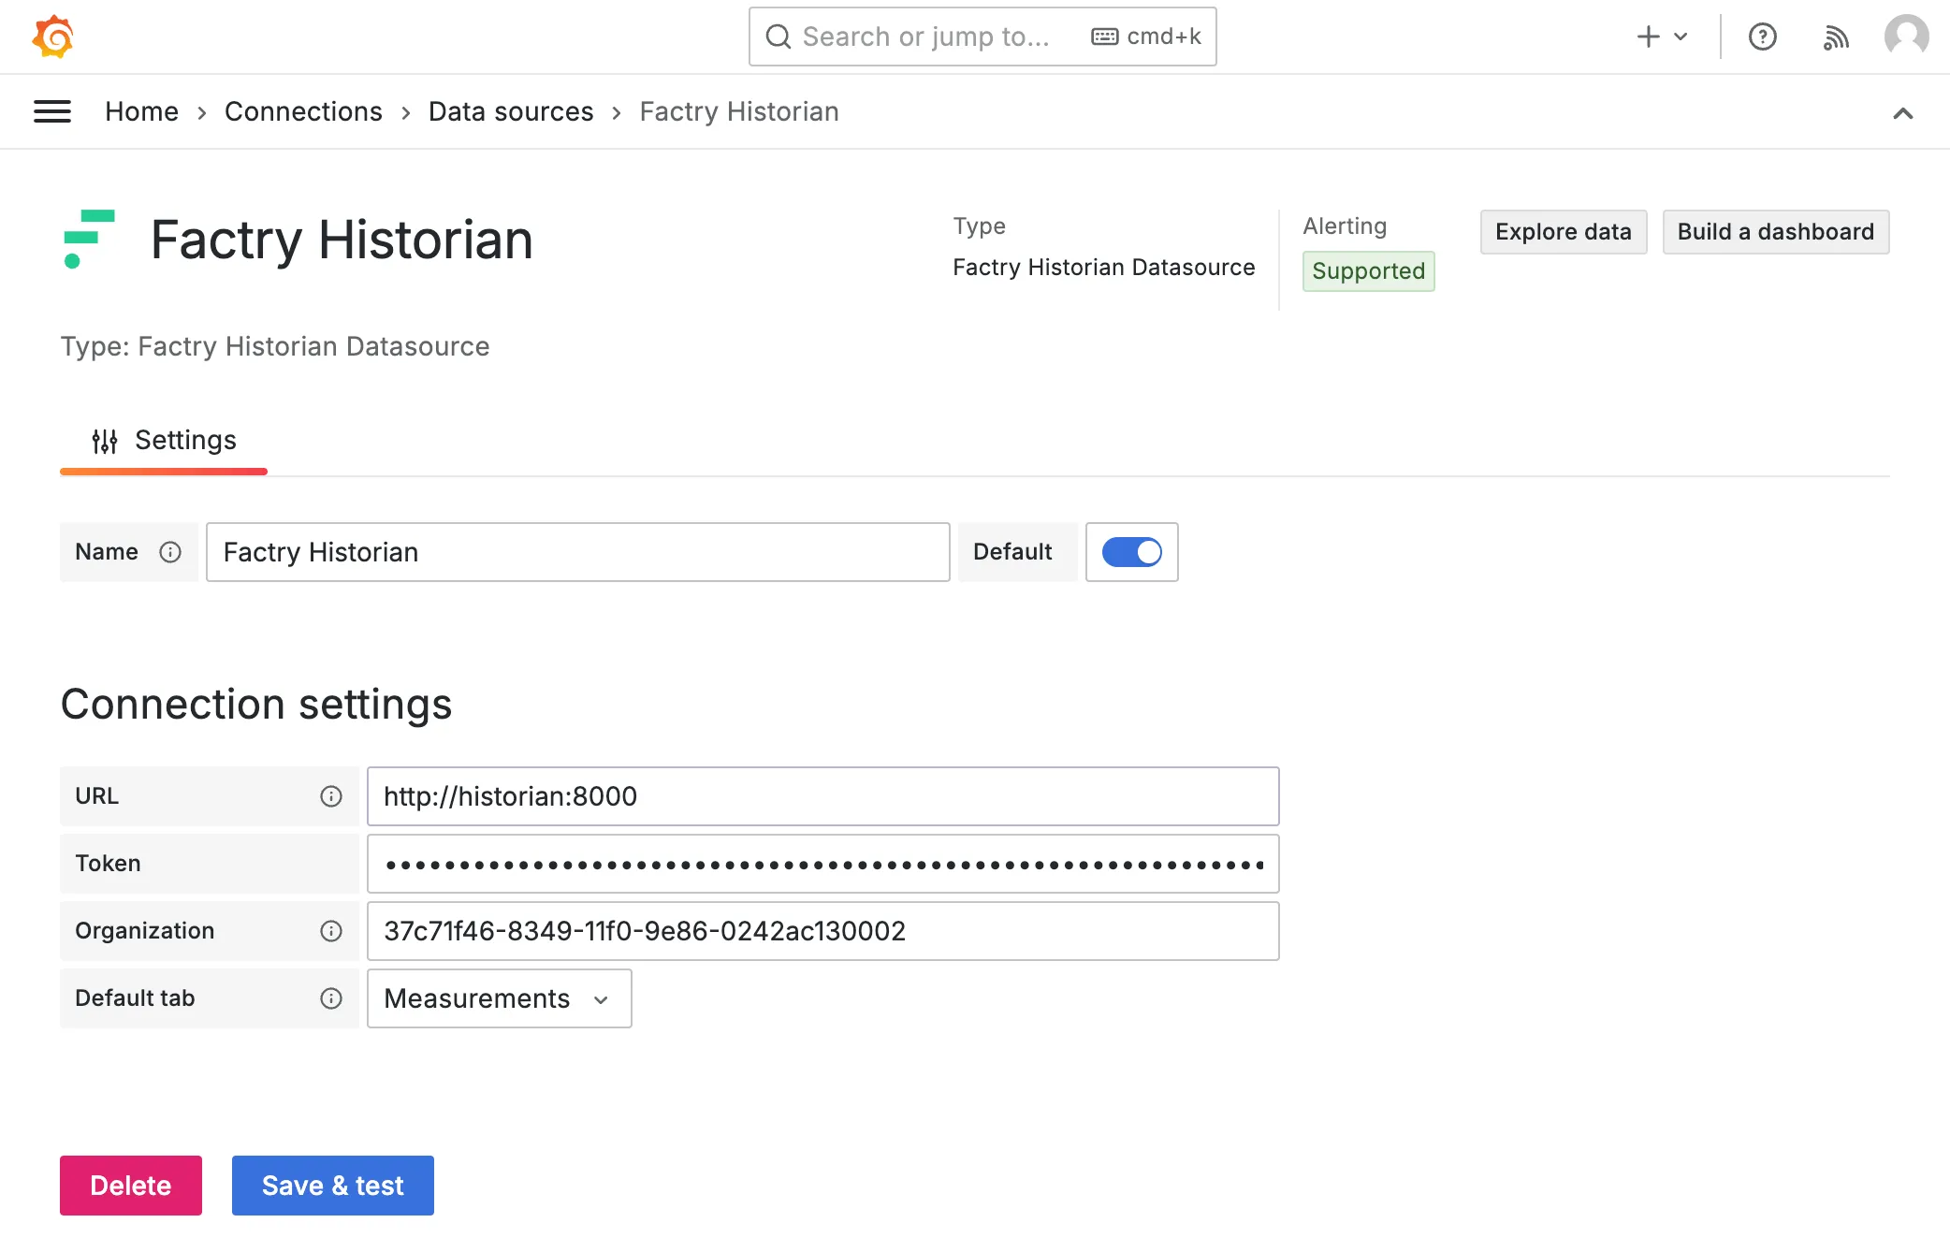This screenshot has width=1950, height=1252.
Task: Click the Factry Historian Datasource type value
Action: click(1104, 268)
